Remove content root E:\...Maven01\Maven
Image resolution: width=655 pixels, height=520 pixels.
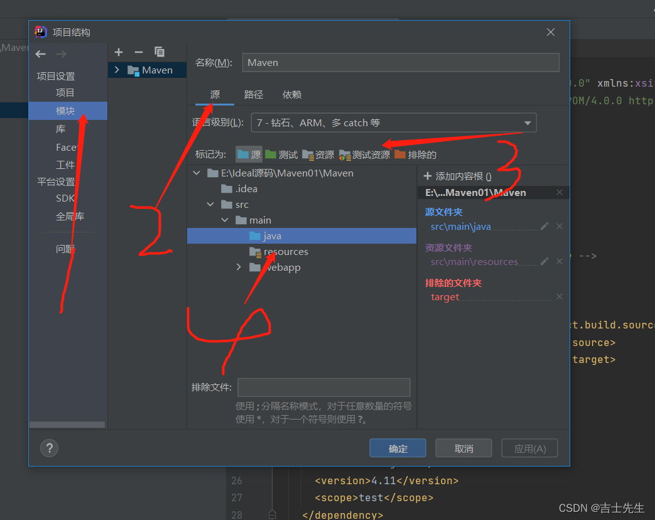point(560,192)
